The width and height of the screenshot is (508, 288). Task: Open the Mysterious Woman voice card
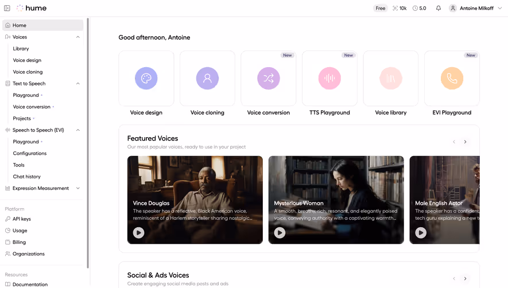pos(336,200)
